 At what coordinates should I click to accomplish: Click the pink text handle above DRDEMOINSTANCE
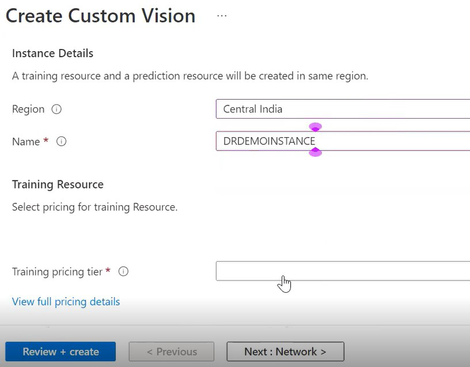click(316, 127)
